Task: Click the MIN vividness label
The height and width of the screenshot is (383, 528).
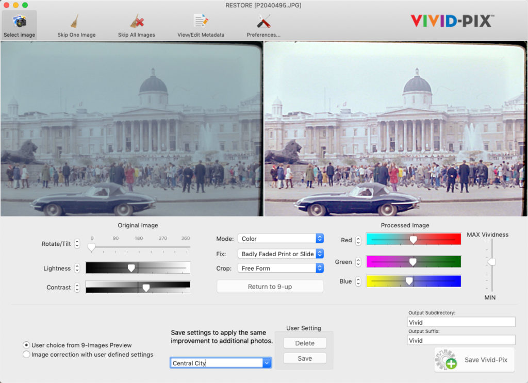Action: [x=490, y=297]
